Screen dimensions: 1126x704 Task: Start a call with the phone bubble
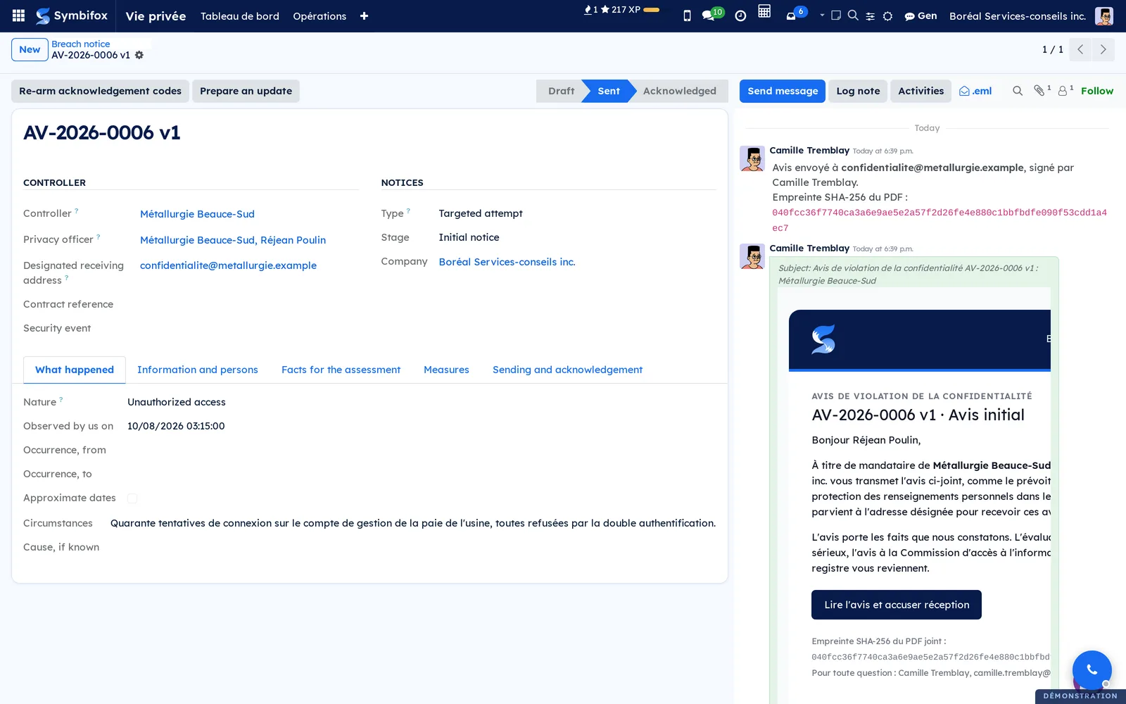[1092, 670]
